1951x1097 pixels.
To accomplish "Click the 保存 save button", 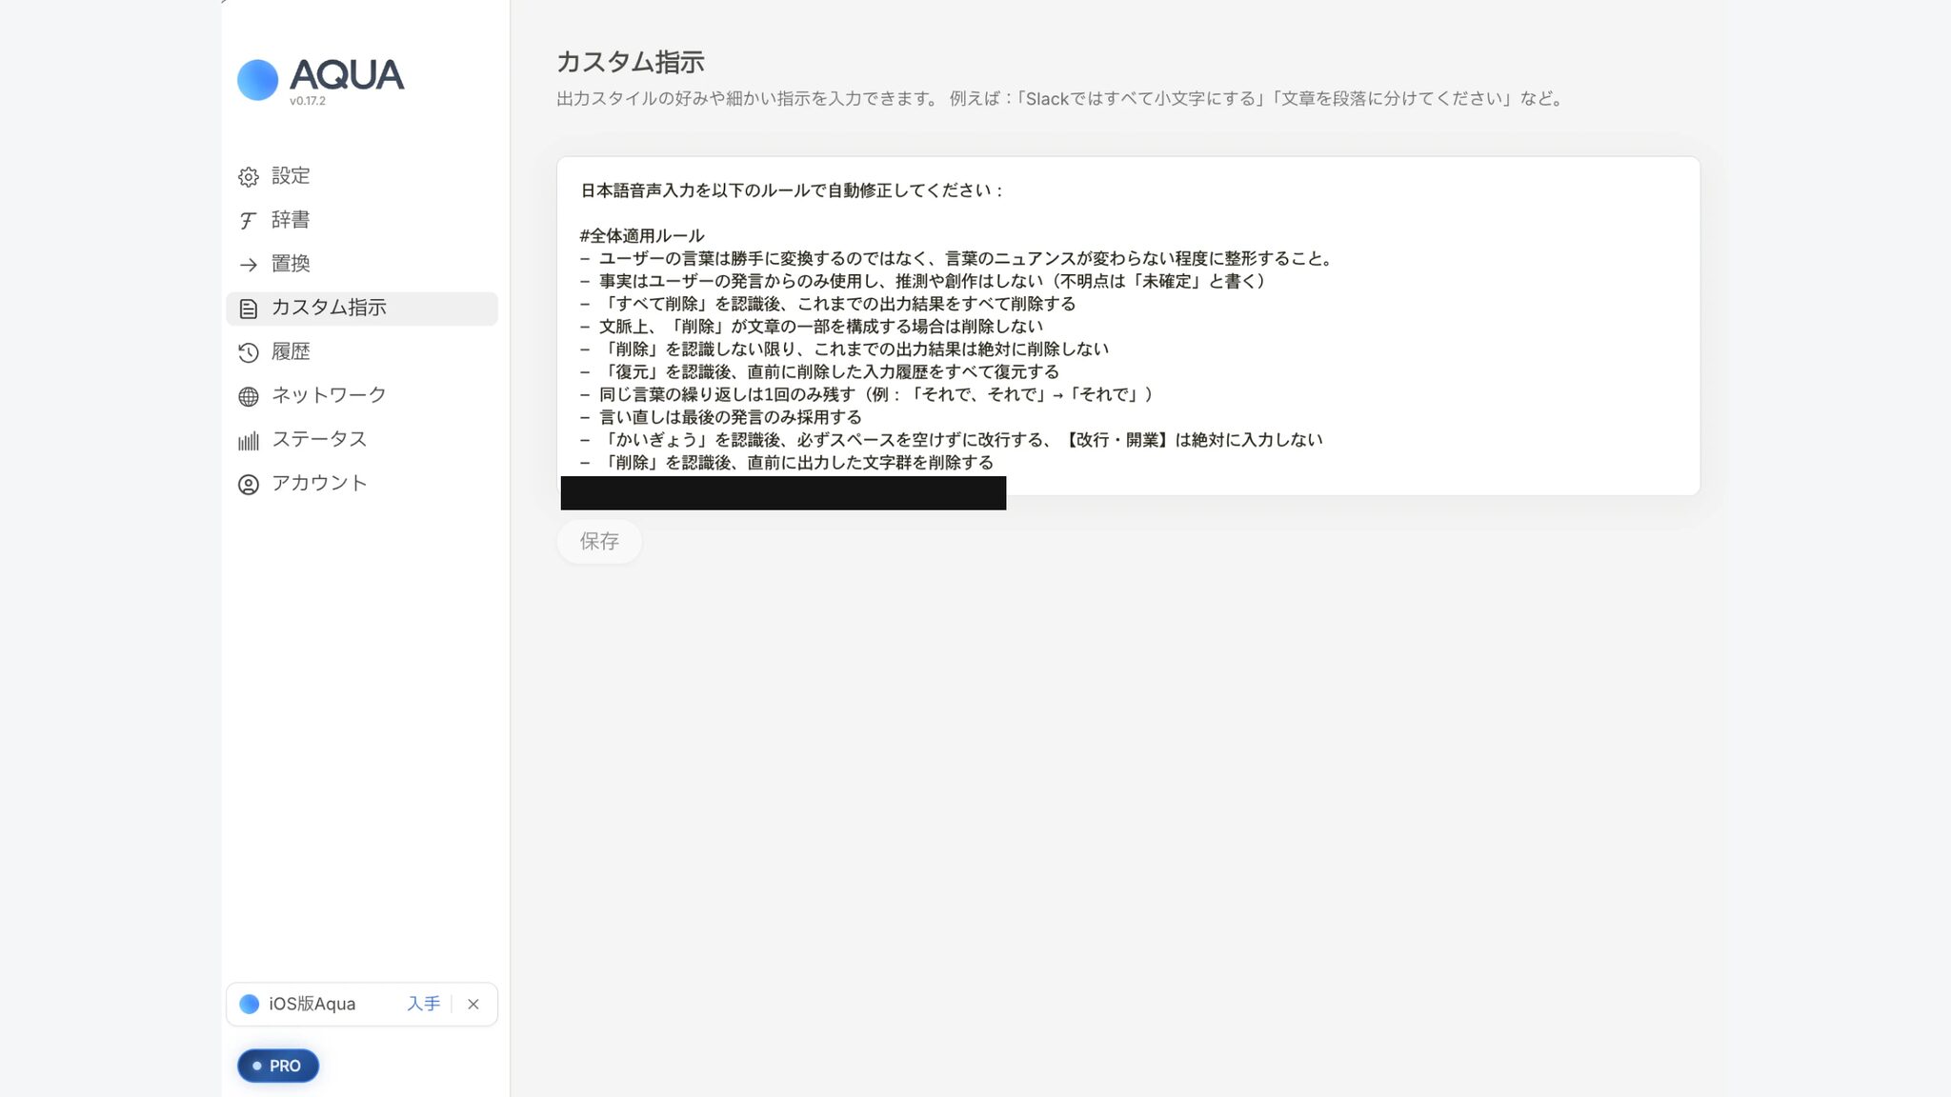I will pyautogui.click(x=599, y=541).
